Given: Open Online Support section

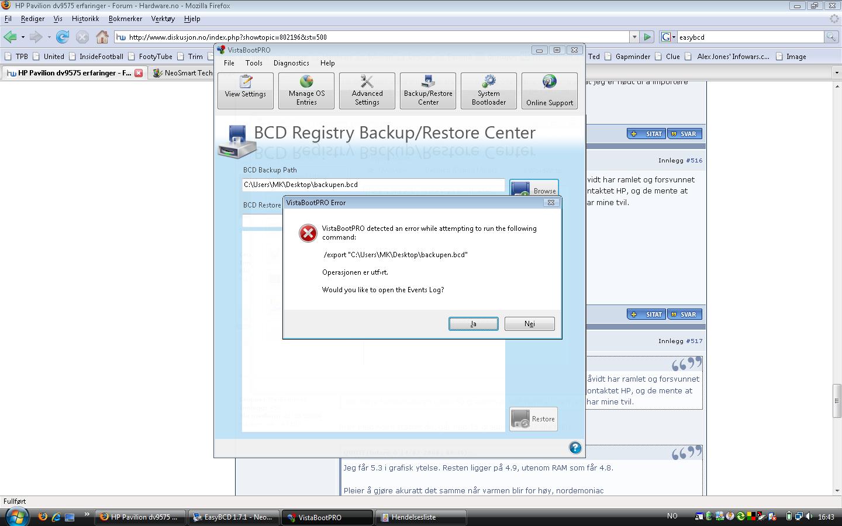Looking at the screenshot, I should [550, 91].
